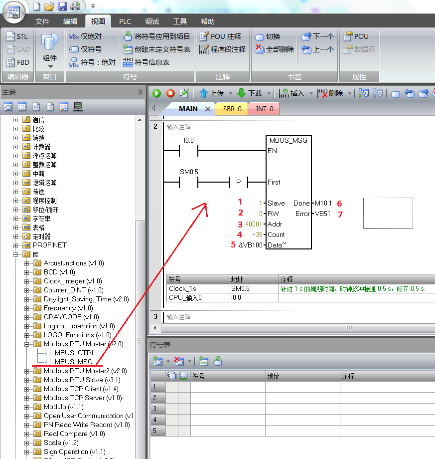The width and height of the screenshot is (435, 459).
Task: Collapse the Modbus RTU Master (v2.0) node
Action: pyautogui.click(x=27, y=344)
